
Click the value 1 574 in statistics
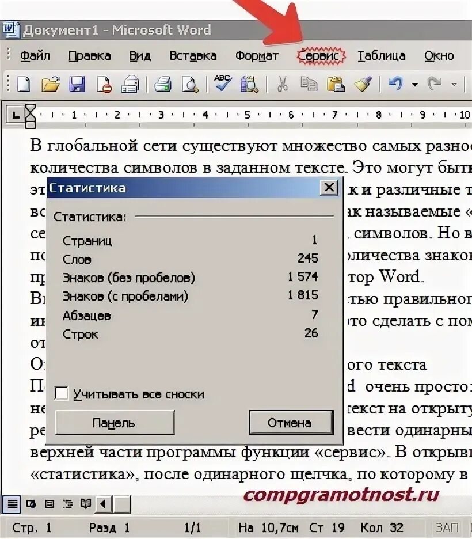[303, 276]
